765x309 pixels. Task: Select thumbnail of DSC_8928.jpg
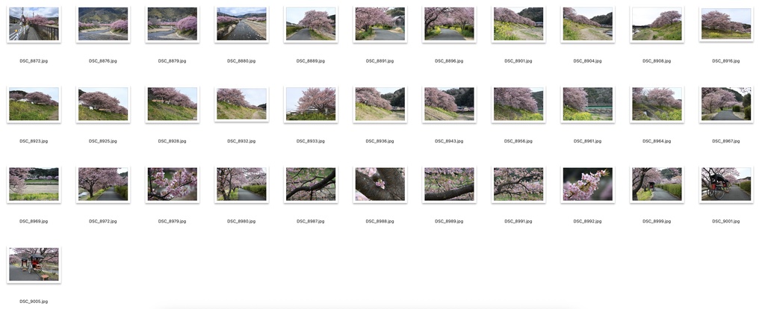pos(173,104)
